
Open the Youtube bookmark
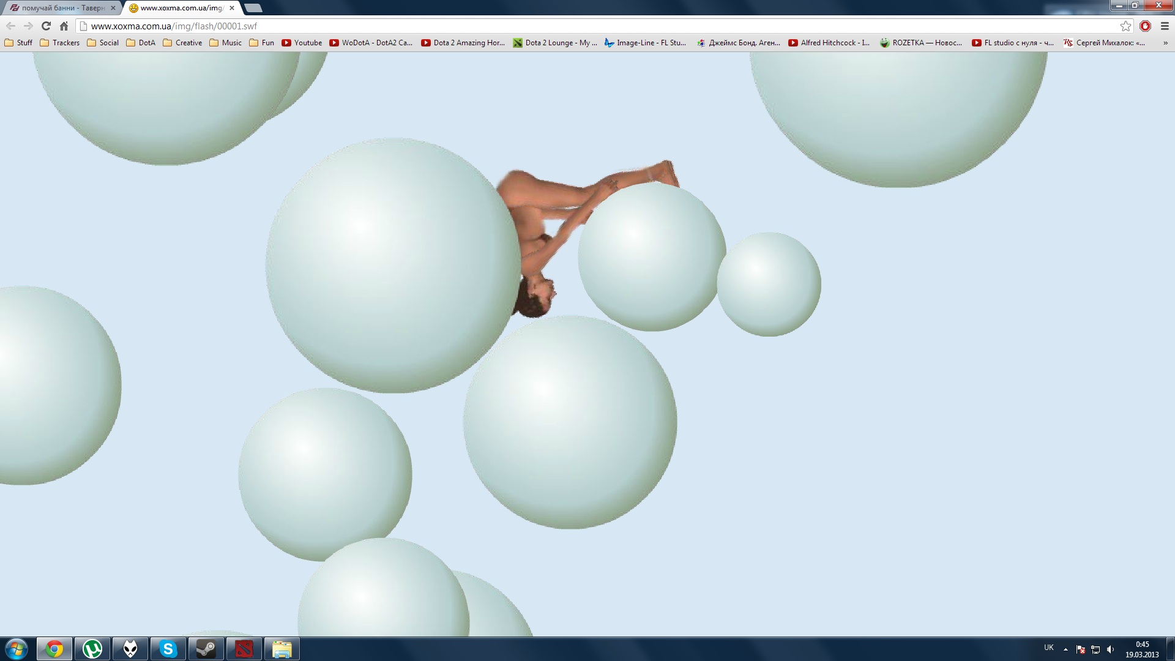pyautogui.click(x=302, y=43)
